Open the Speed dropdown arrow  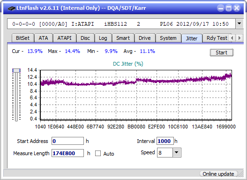point(177,152)
